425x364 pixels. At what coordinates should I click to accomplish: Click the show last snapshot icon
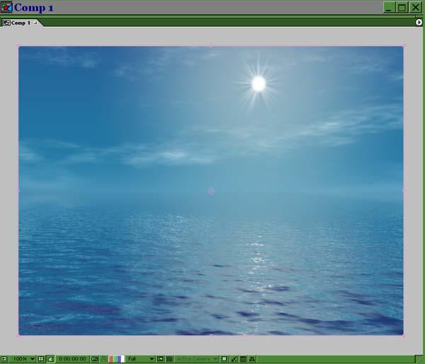[x=103, y=359]
